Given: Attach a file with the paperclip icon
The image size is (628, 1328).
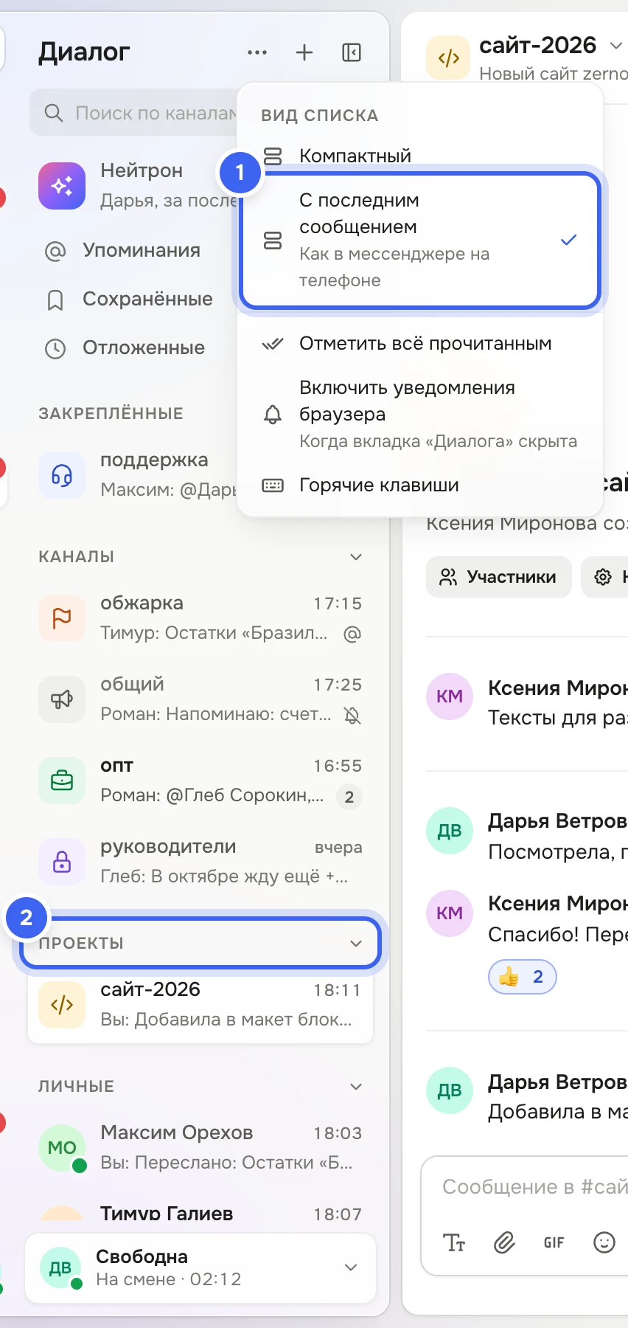Looking at the screenshot, I should pyautogui.click(x=504, y=1243).
